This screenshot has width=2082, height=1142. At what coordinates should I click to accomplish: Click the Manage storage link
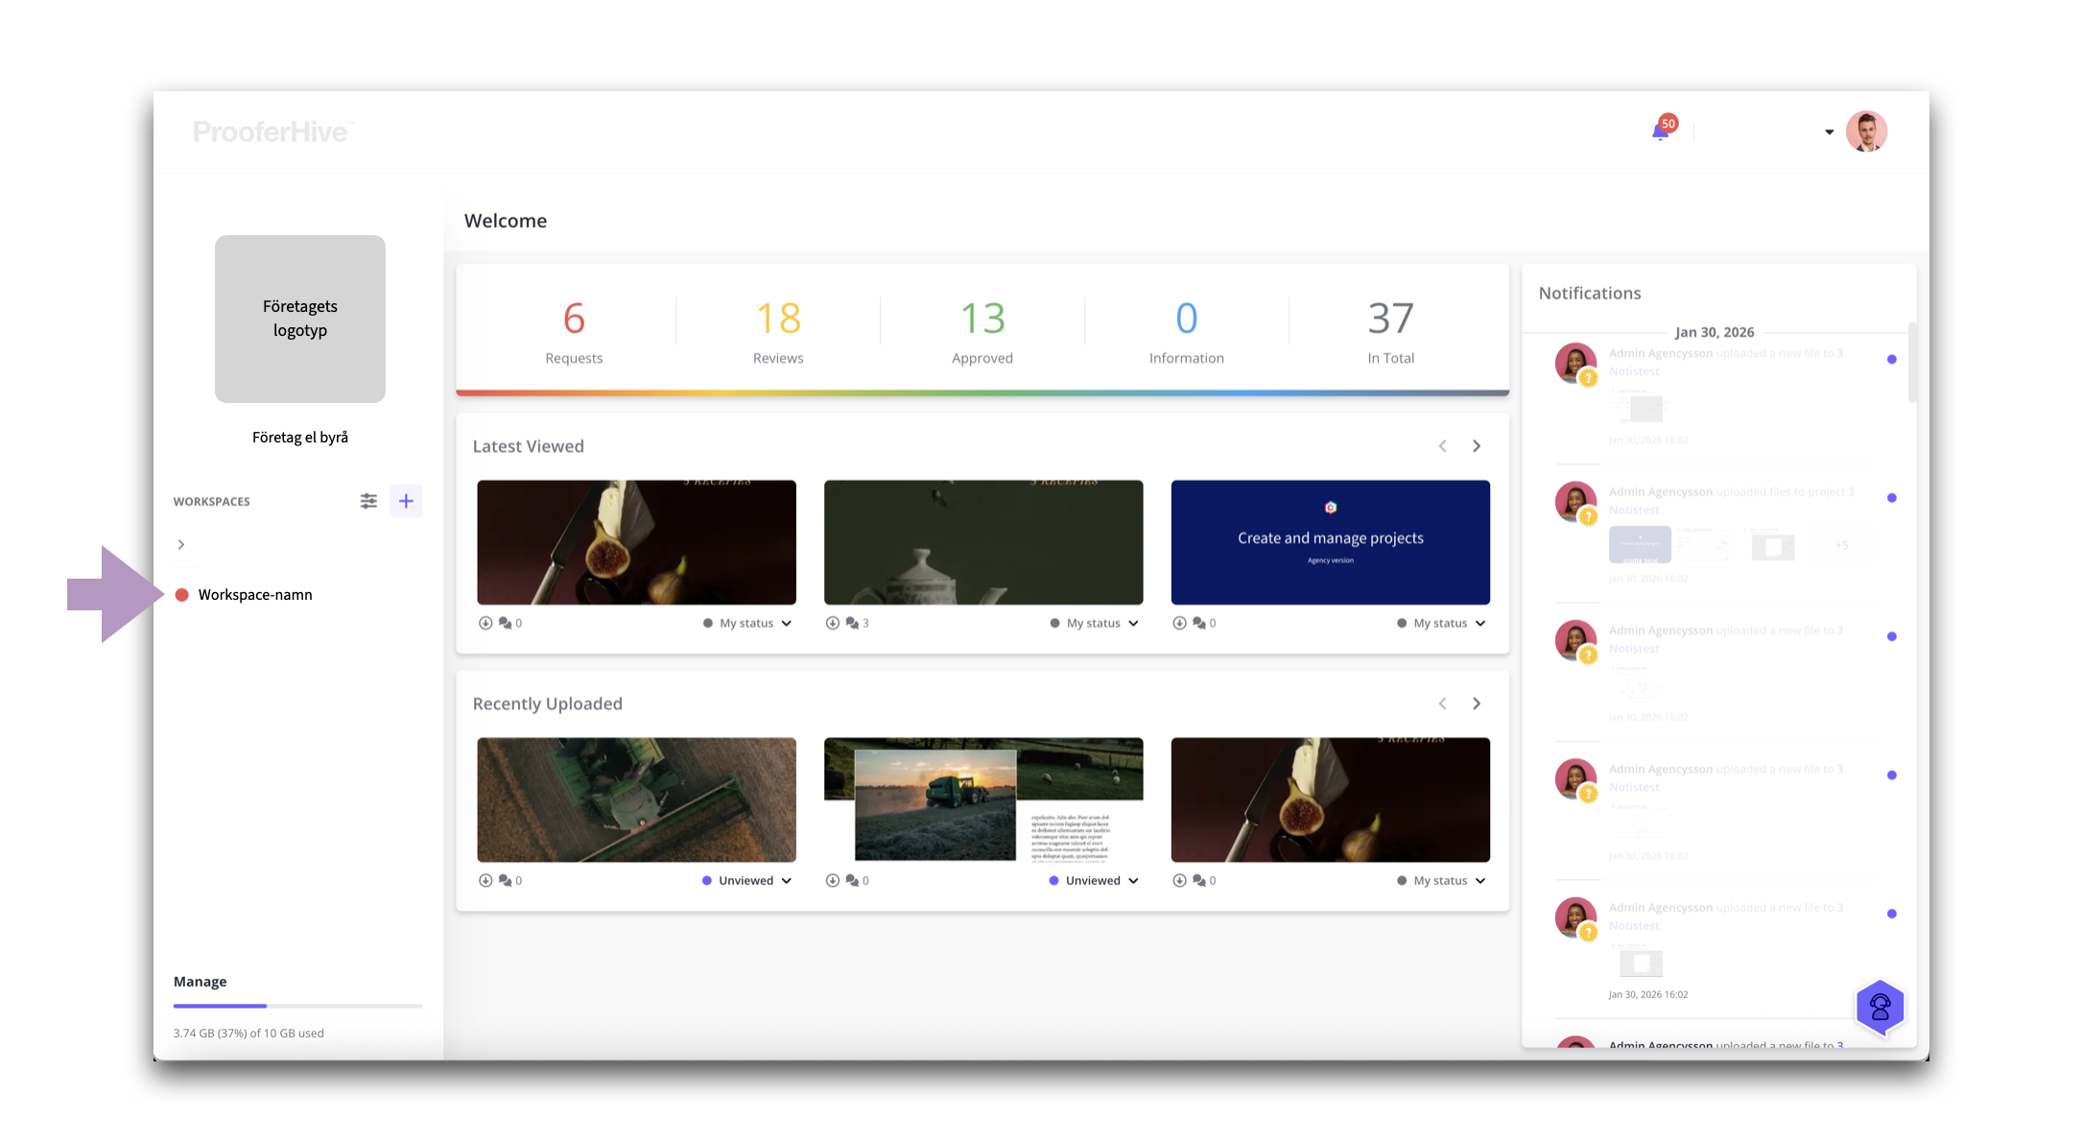201,981
